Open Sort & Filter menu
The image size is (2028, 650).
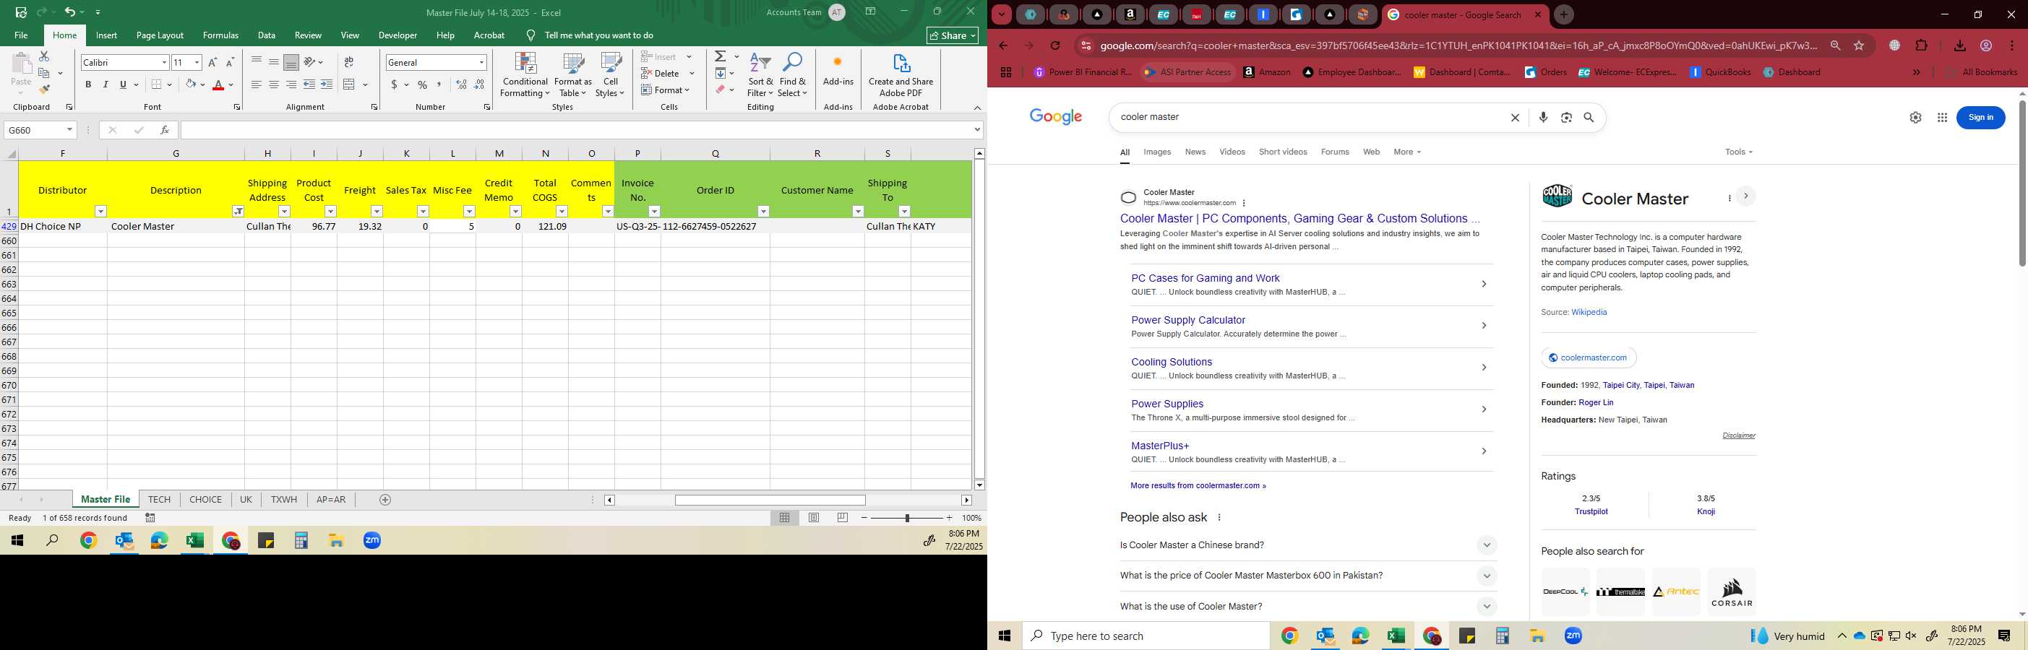tap(760, 75)
